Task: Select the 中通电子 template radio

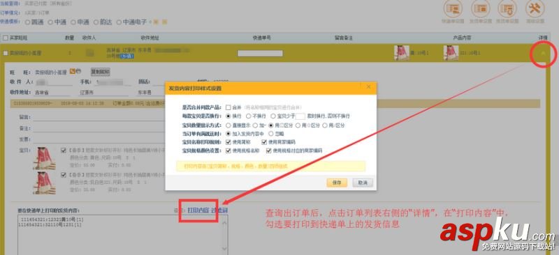Action: (119, 22)
